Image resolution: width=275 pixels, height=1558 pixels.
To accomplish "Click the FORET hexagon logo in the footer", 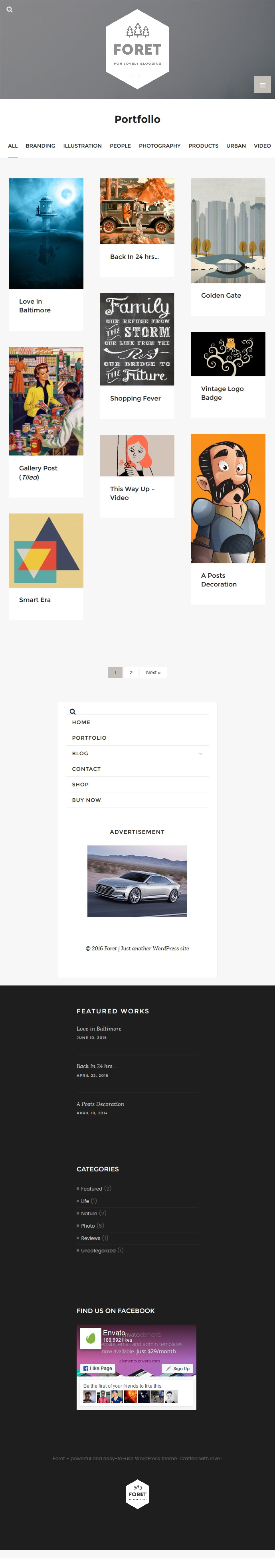I will (x=138, y=1494).
